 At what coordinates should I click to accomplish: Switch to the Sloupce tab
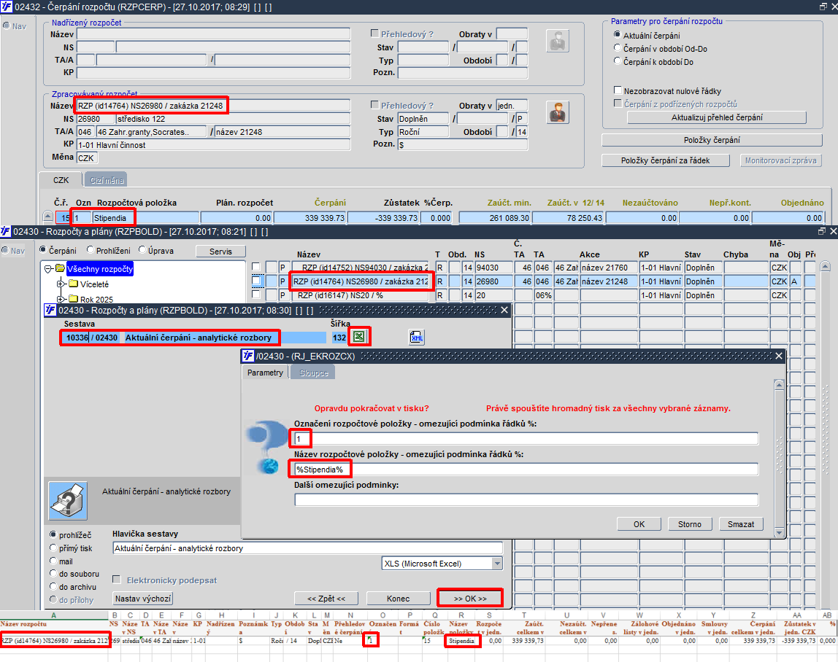point(314,373)
